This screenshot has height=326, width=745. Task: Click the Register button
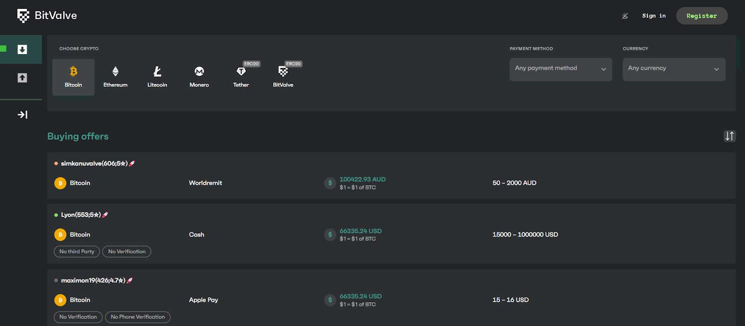(x=702, y=16)
